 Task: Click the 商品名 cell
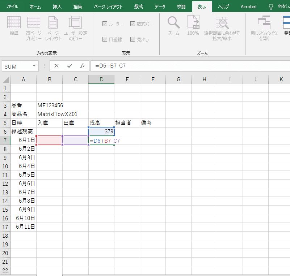[x=23, y=114]
